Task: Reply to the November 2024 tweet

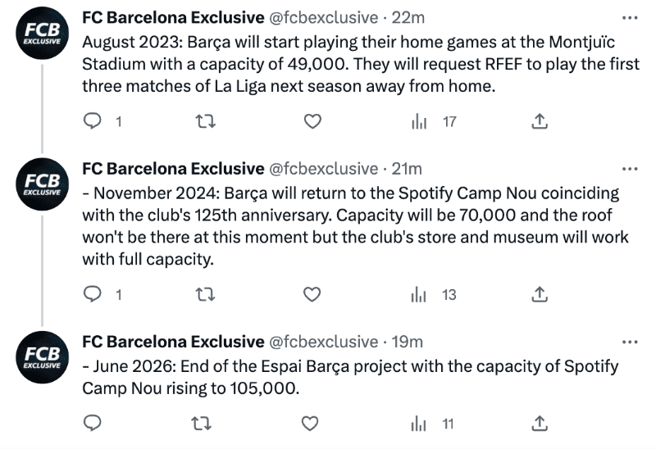Action: (x=94, y=294)
